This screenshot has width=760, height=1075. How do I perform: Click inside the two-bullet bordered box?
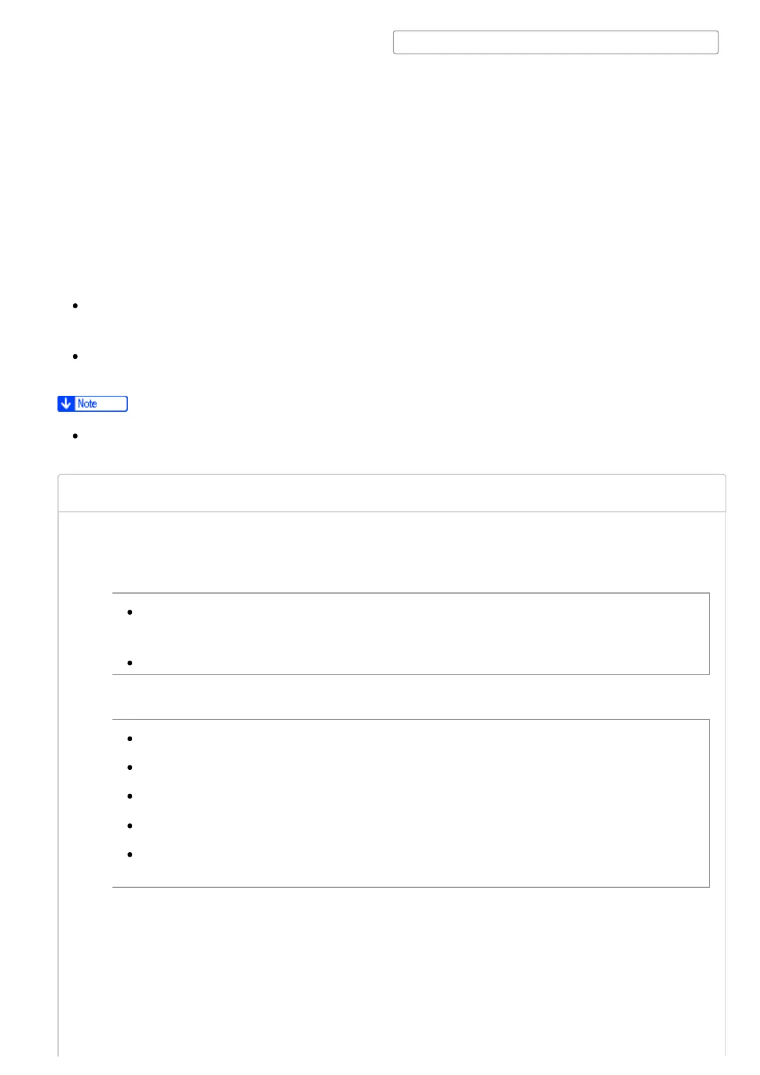click(x=411, y=633)
